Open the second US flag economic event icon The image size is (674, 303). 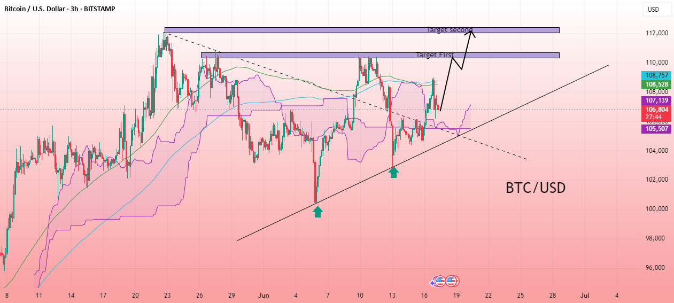tap(453, 281)
